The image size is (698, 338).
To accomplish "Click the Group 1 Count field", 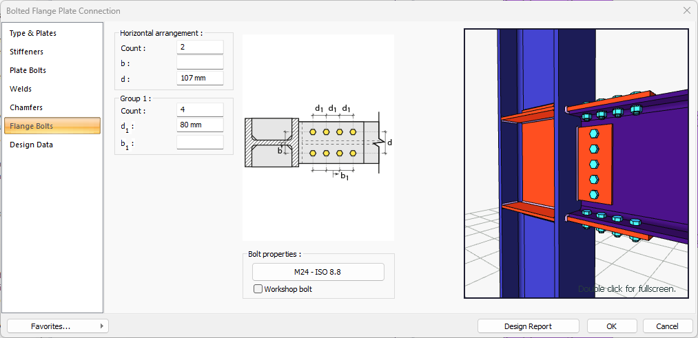I will (x=200, y=110).
